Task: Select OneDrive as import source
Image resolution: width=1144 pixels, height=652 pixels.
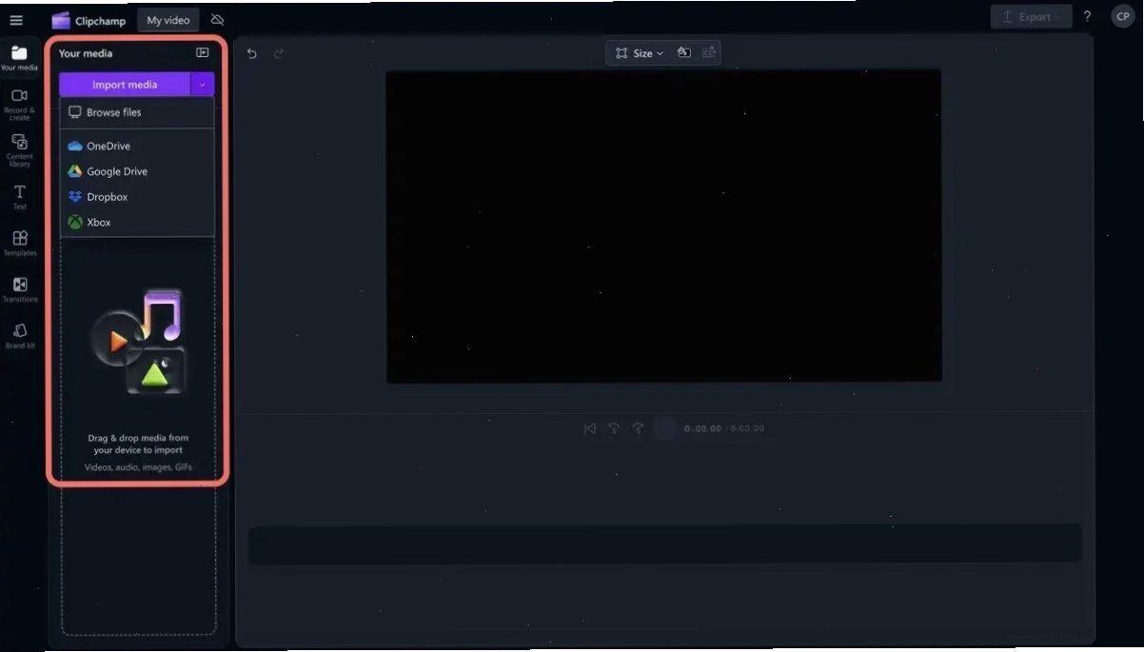Action: click(x=137, y=146)
